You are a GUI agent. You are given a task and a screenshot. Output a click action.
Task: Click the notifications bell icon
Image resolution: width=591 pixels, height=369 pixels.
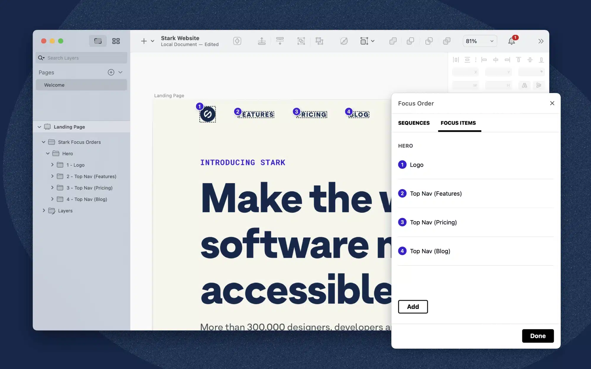pos(512,41)
